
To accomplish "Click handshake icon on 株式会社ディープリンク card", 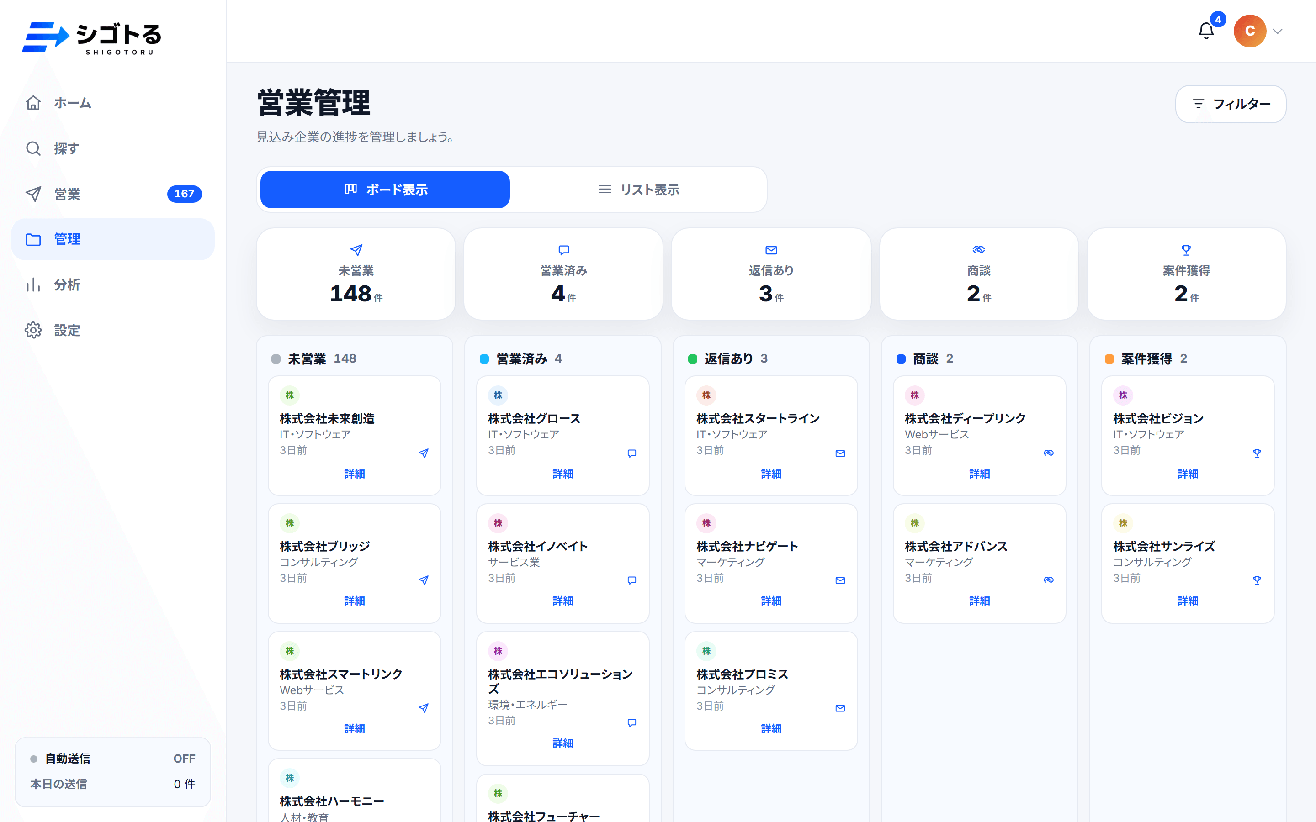I will pyautogui.click(x=1048, y=453).
